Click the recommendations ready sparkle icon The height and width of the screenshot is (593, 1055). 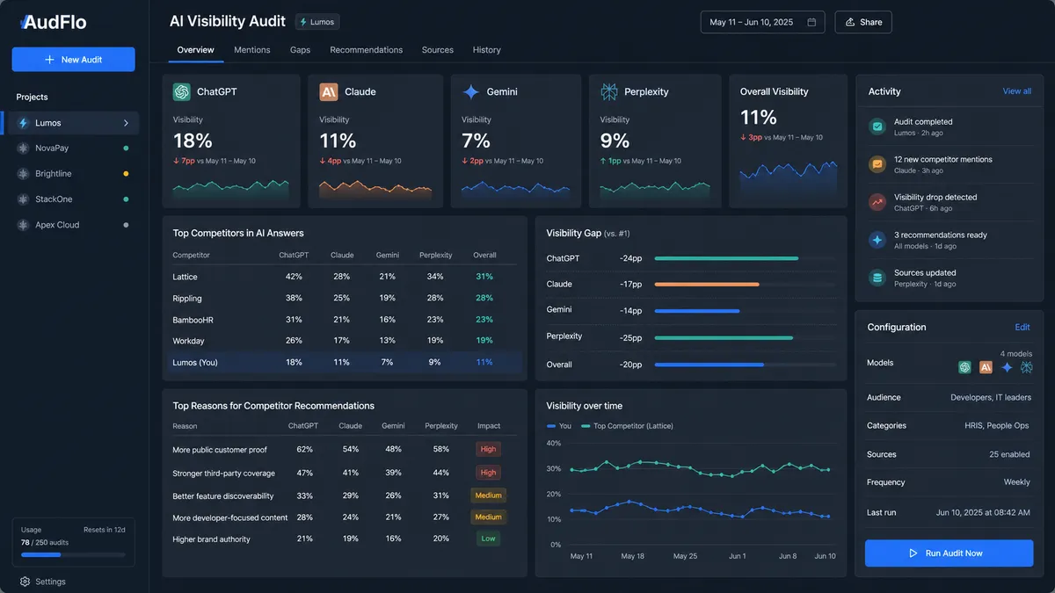(x=877, y=240)
